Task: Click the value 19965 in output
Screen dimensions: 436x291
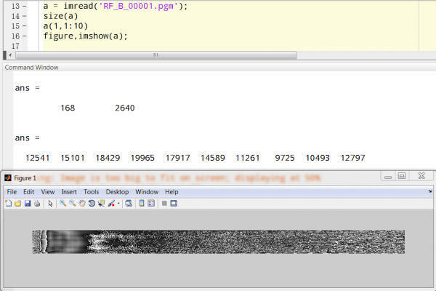Action: pyautogui.click(x=142, y=158)
